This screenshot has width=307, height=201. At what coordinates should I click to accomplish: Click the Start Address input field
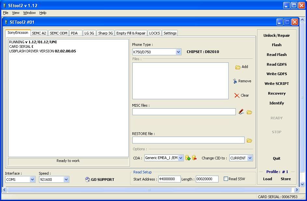pos(169,179)
